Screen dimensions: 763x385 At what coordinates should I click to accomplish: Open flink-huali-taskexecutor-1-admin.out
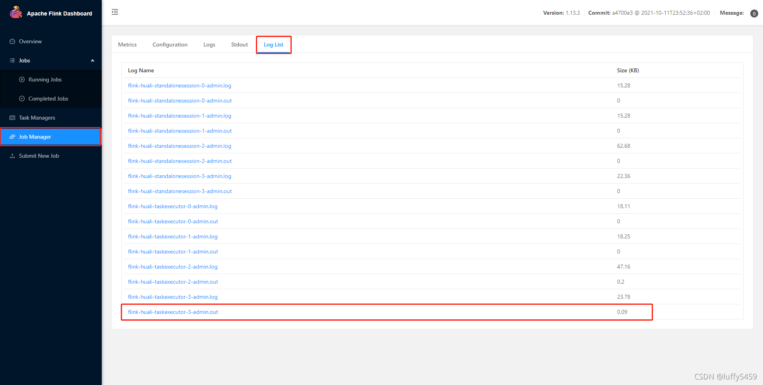pos(173,252)
